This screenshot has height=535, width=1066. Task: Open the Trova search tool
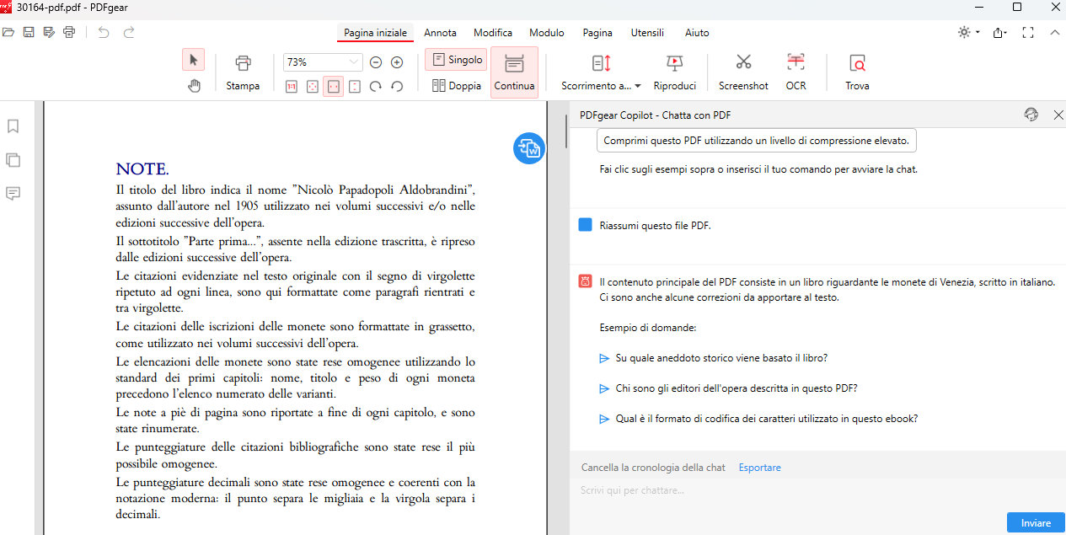click(857, 73)
